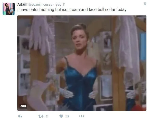Image resolution: width=149 pixels, height=121 pixels.
Task: Like the tweet with heart icon
Action: [61, 116]
